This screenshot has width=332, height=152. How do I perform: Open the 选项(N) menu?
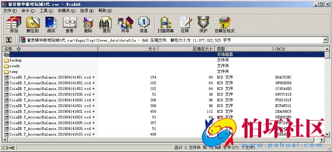(87, 10)
